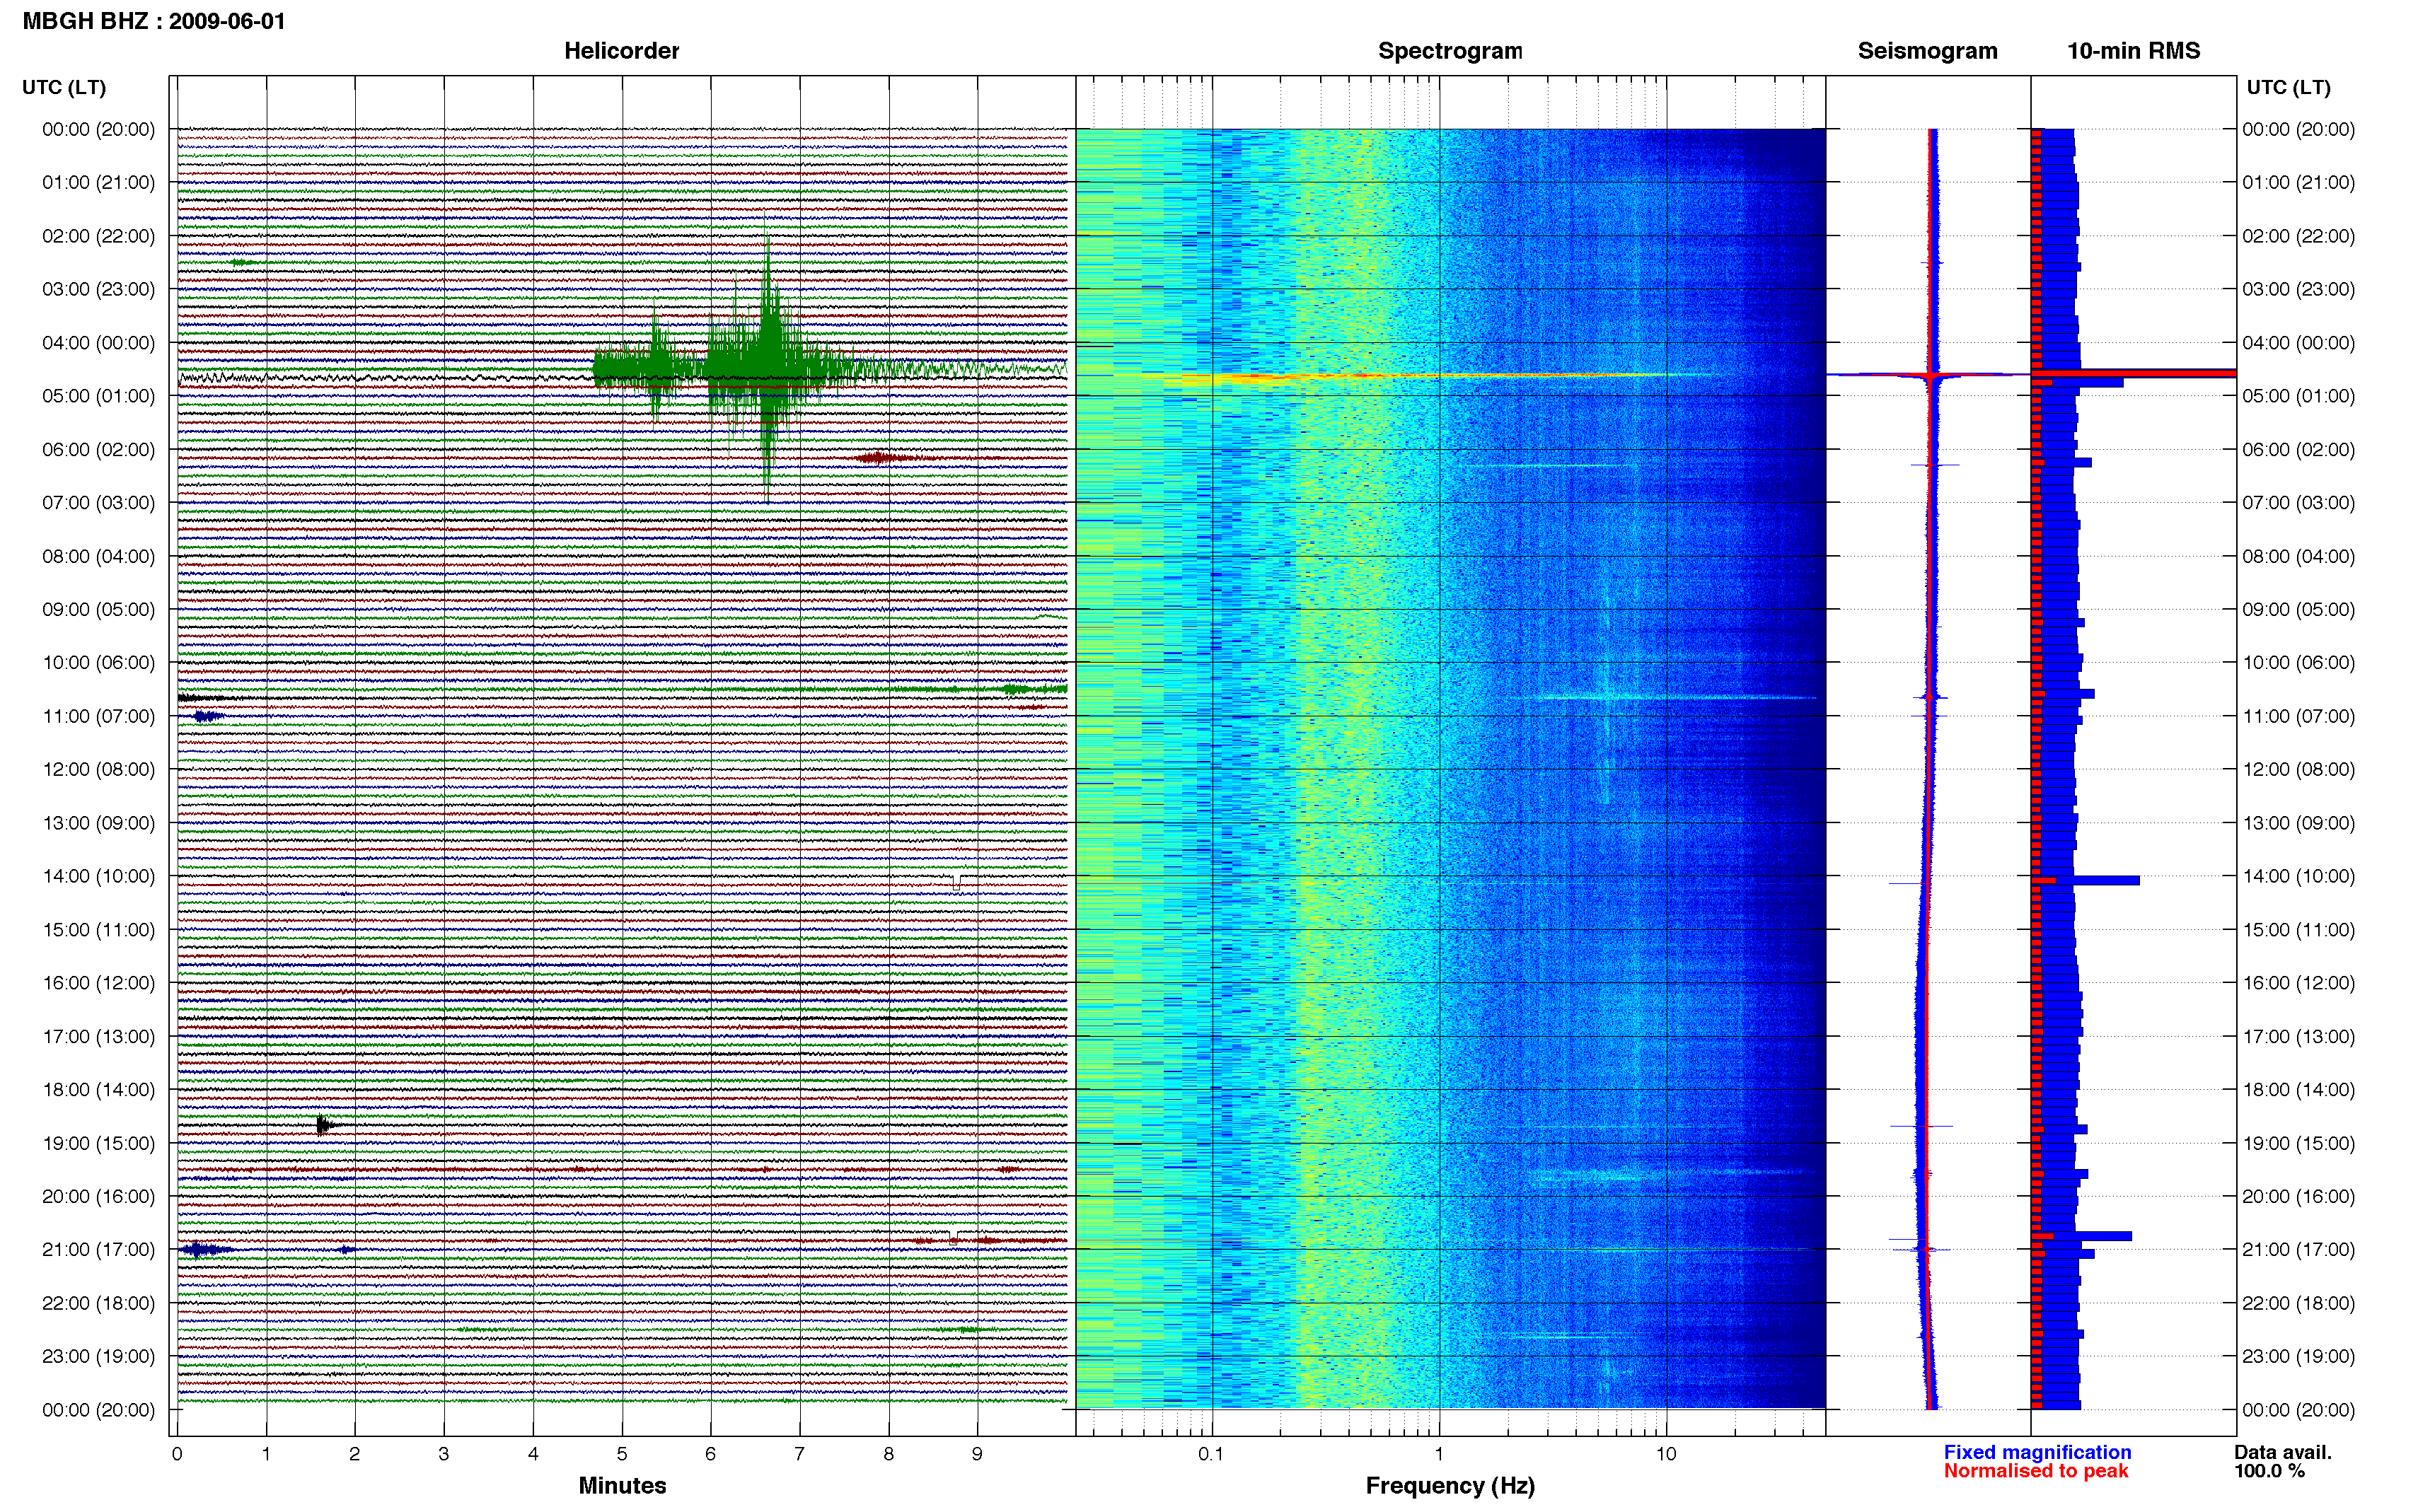Click the left '00:00 (20:00)' top time label
The height and width of the screenshot is (1512, 2418).
pyautogui.click(x=98, y=129)
